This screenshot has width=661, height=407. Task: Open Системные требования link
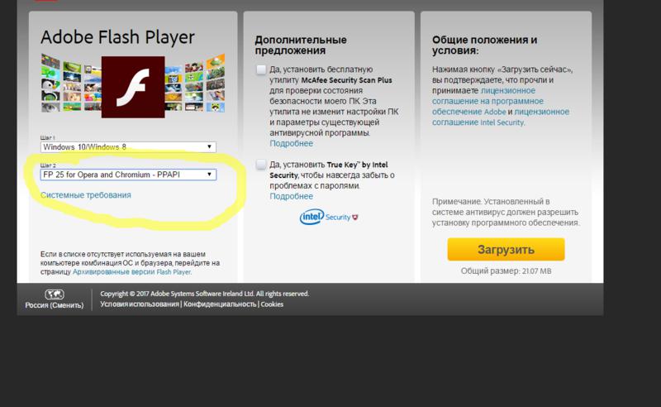(86, 195)
